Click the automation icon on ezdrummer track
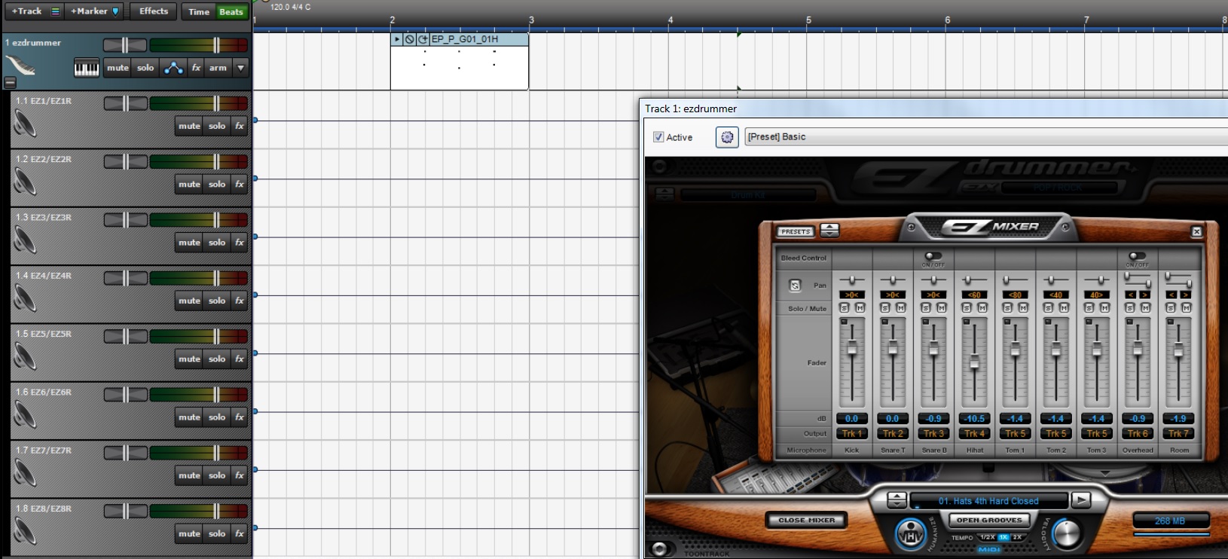The height and width of the screenshot is (559, 1228). pyautogui.click(x=173, y=68)
